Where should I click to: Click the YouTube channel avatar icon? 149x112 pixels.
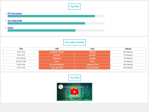tap(61, 87)
